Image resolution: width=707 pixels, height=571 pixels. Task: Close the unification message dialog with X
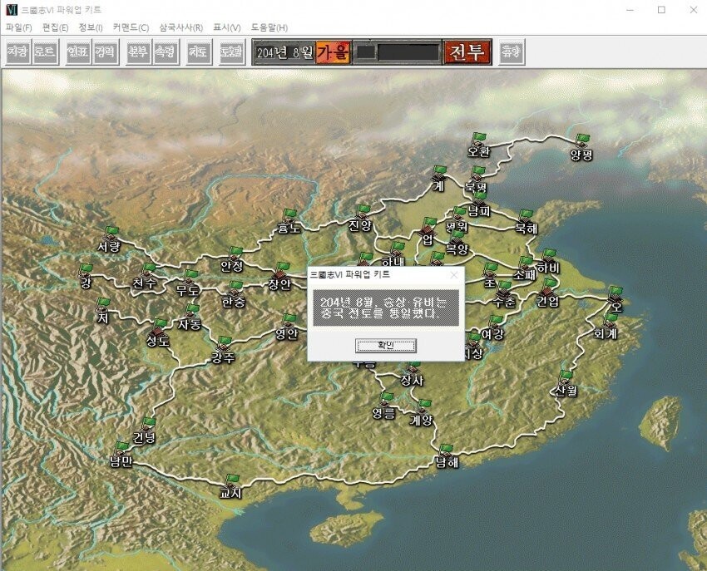(454, 274)
